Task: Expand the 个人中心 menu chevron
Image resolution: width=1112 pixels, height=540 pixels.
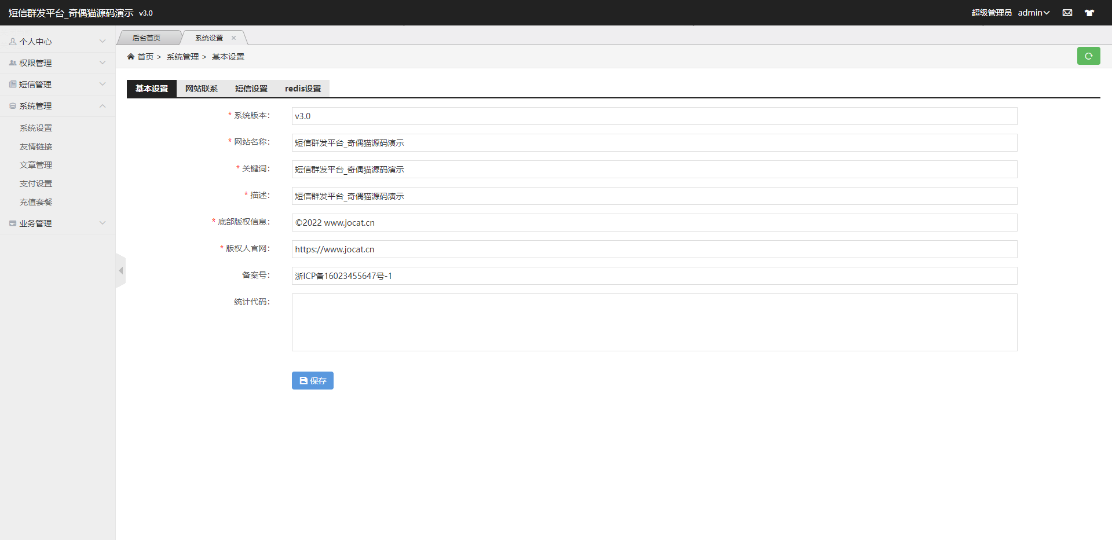Action: click(103, 42)
